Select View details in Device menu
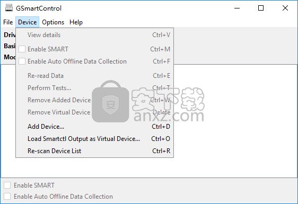This screenshot has height=204, width=298. [x=94, y=35]
